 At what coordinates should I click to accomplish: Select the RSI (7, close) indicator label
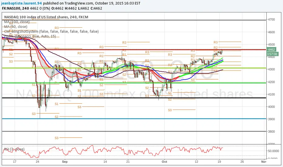14,149
